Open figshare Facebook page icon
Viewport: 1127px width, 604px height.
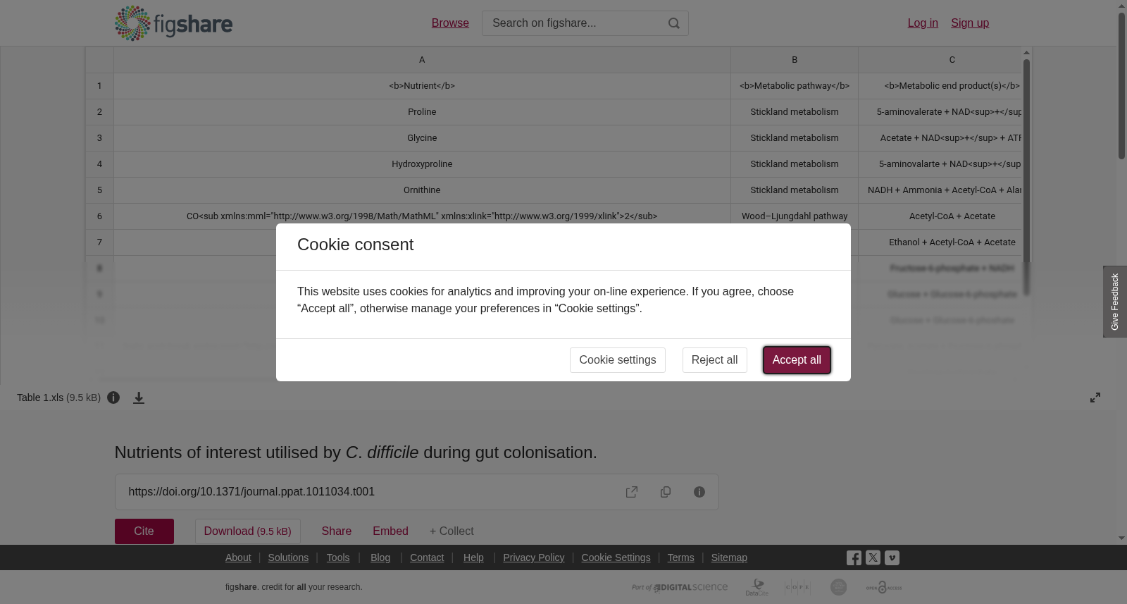(854, 557)
